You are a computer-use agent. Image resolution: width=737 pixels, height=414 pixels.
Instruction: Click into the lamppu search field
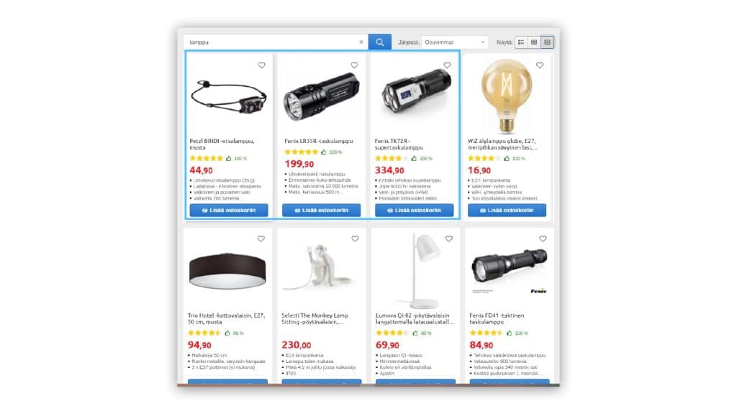click(273, 42)
